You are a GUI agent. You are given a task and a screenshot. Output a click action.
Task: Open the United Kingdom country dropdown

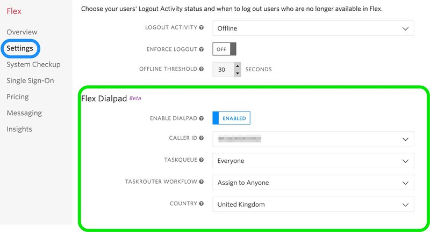tap(313, 204)
